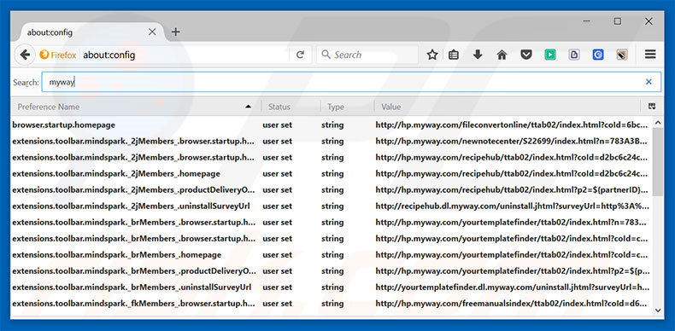Sort by Status column header
The height and width of the screenshot is (331, 675).
point(291,107)
